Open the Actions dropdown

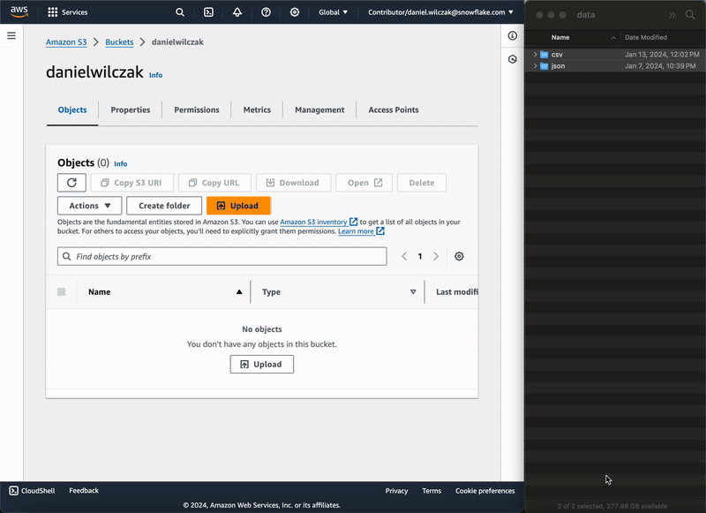pyautogui.click(x=89, y=206)
